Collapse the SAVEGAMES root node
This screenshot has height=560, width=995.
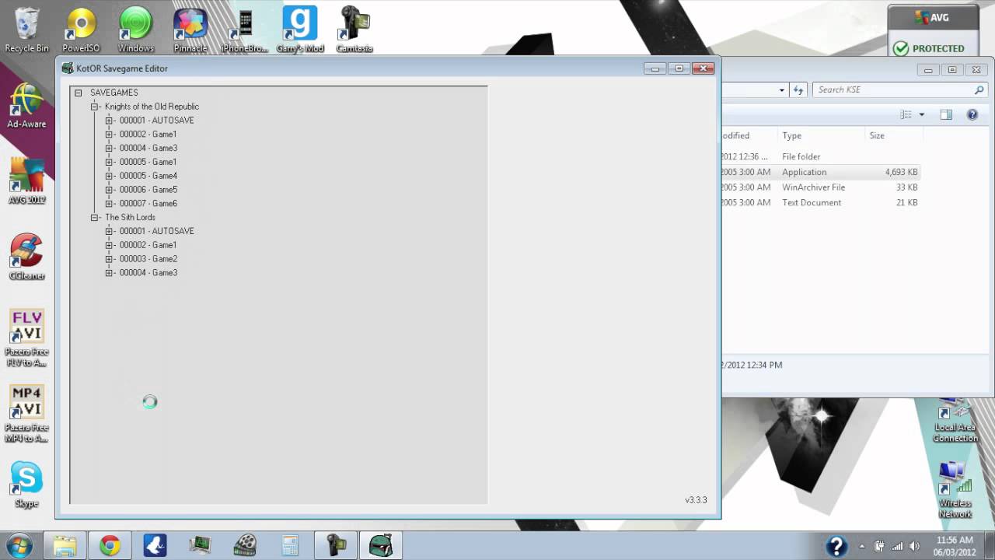tap(79, 93)
